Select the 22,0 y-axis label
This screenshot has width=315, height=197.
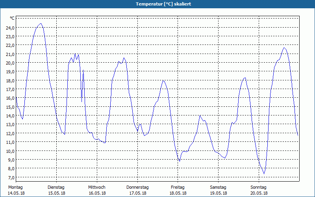[10, 46]
